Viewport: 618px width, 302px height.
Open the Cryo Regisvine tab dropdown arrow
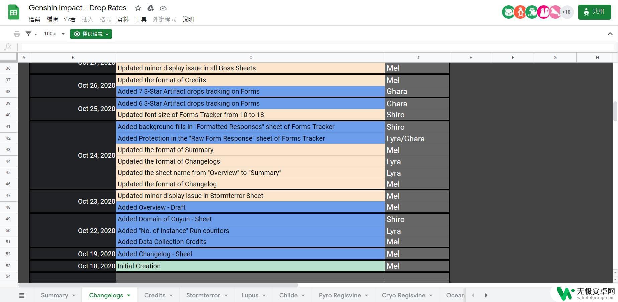[x=431, y=295]
